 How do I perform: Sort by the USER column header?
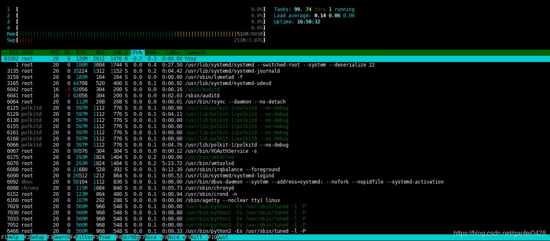pos(27,53)
